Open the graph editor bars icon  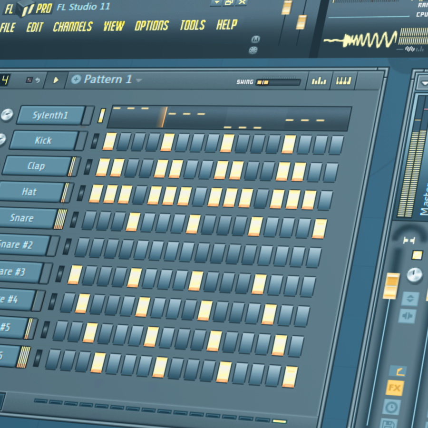click(319, 81)
